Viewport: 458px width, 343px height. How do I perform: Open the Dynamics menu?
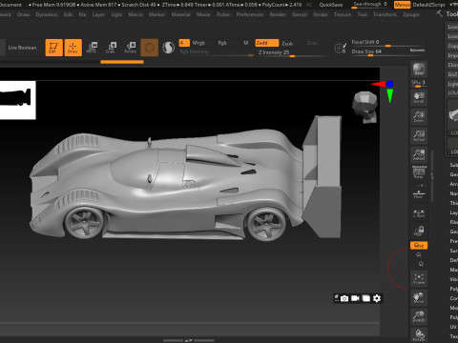pyautogui.click(x=47, y=14)
